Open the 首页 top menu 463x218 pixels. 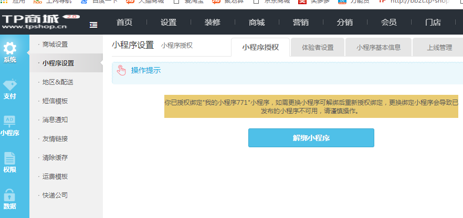click(x=124, y=23)
